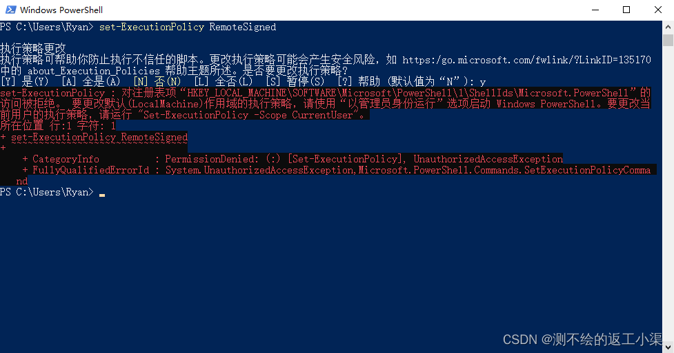Click the 所在位置 行:1 字符: 1 line

click(58, 126)
